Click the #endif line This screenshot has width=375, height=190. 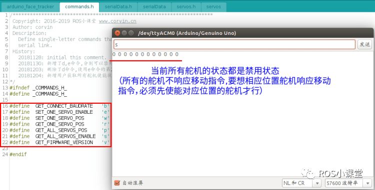click(18, 154)
